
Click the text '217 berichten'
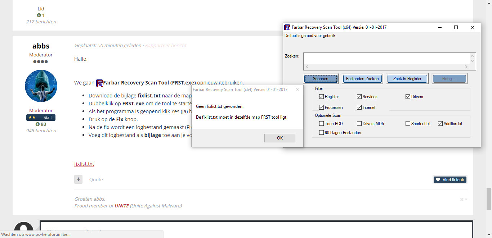click(41, 22)
